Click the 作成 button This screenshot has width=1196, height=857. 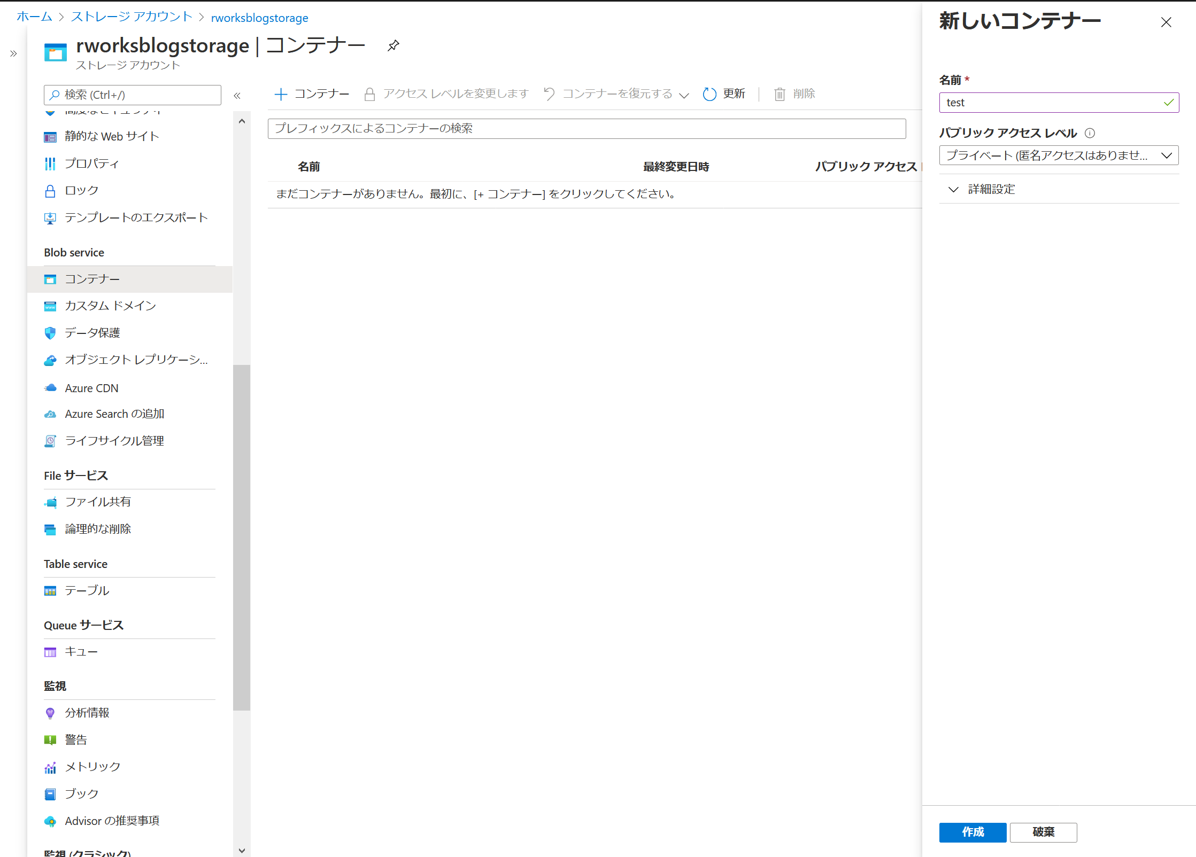point(973,832)
